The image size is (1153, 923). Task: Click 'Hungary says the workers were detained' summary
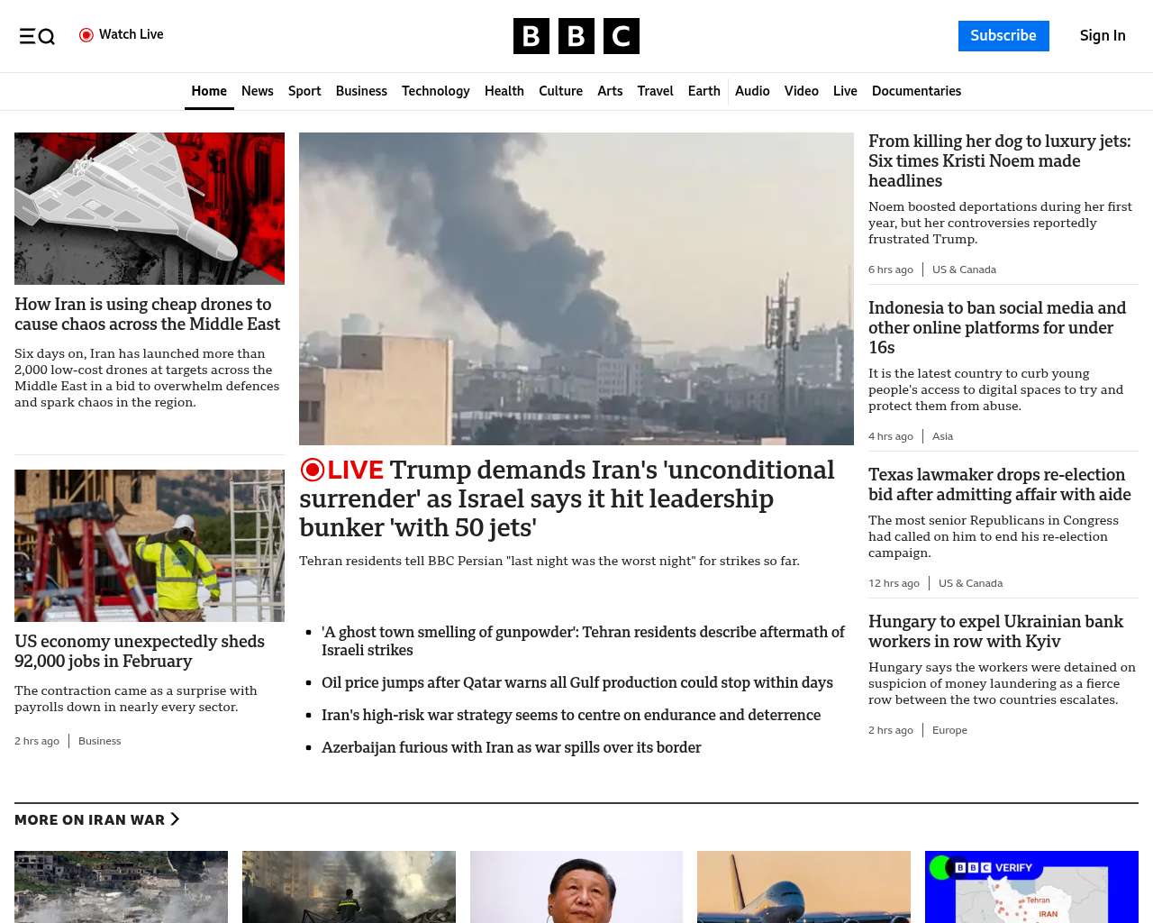1002,683
